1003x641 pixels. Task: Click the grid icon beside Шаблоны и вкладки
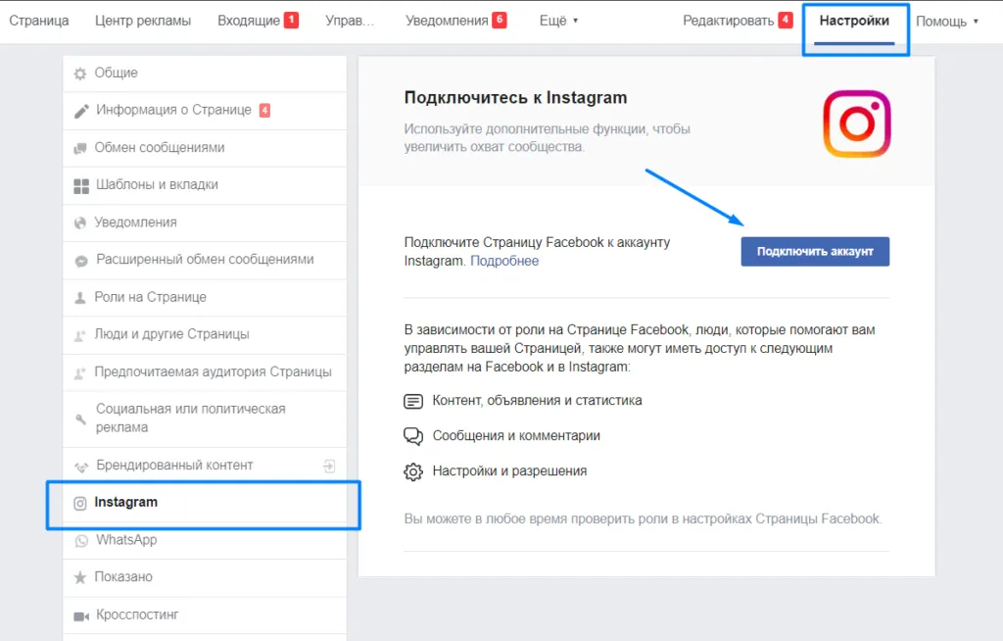[x=81, y=186]
